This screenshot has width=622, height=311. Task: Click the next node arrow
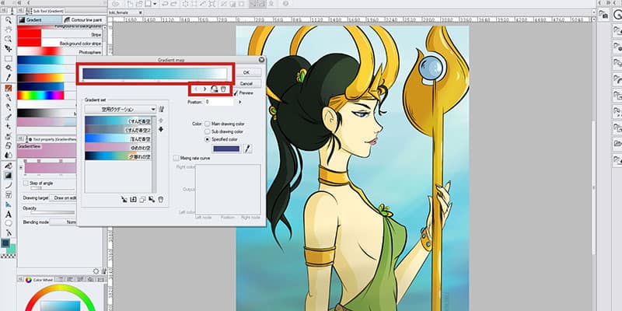point(204,89)
